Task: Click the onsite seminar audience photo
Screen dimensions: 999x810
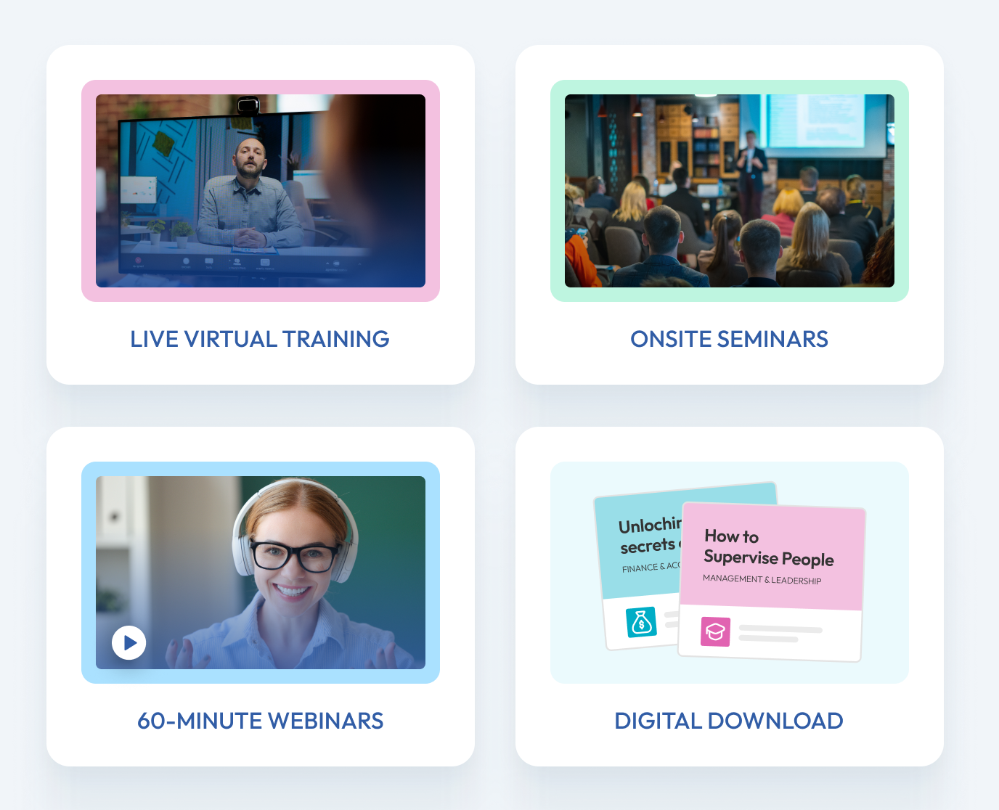Action: 729,191
